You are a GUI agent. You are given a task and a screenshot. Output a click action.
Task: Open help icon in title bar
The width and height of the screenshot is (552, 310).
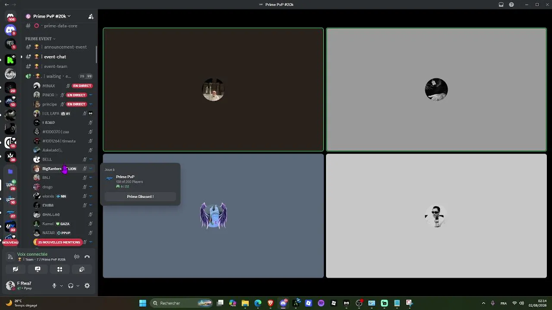pos(511,5)
